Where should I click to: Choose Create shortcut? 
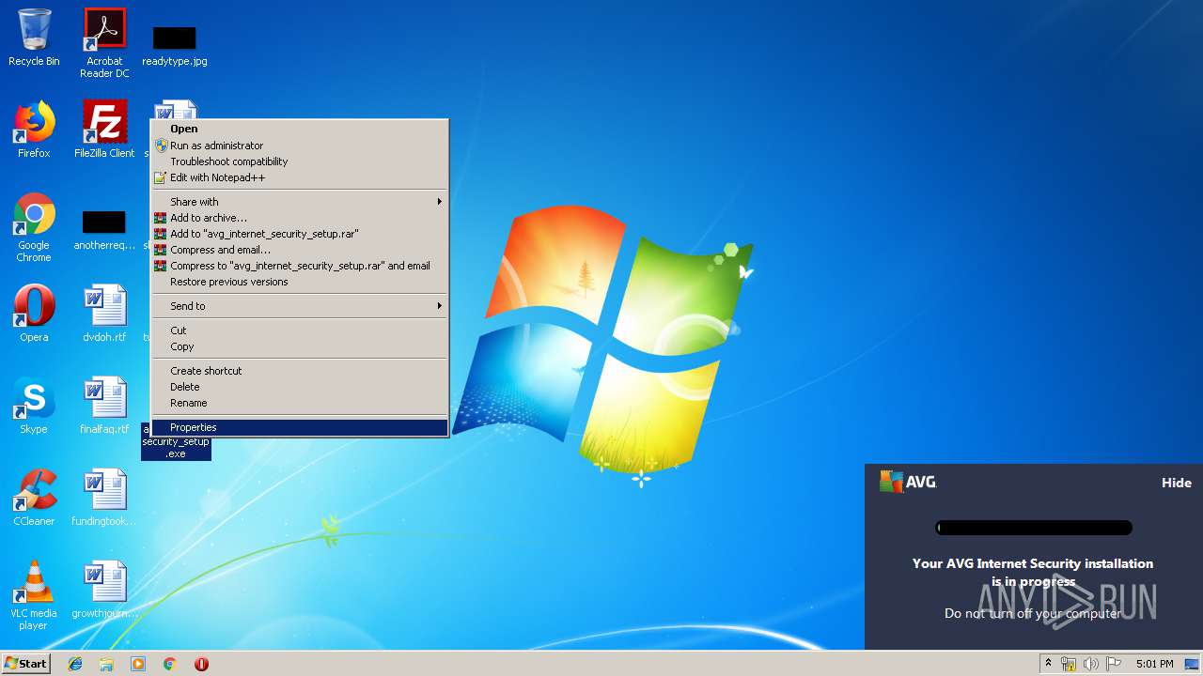coord(300,371)
